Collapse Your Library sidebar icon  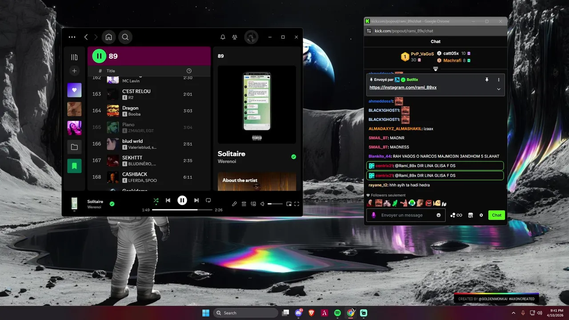74,57
